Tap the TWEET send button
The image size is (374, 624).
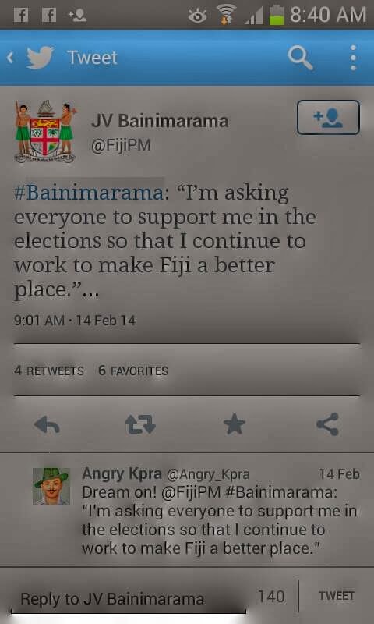[337, 596]
